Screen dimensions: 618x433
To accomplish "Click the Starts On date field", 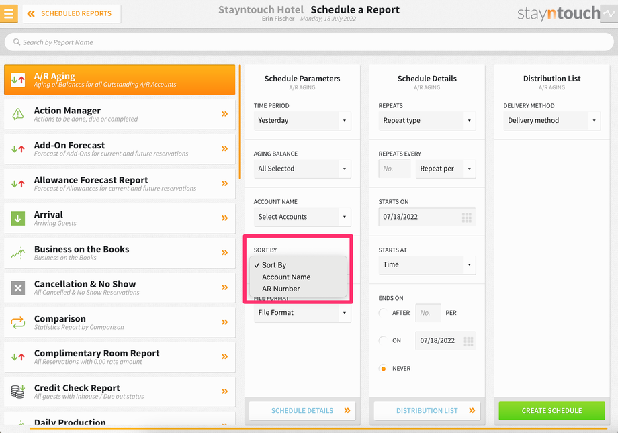I will tap(427, 217).
